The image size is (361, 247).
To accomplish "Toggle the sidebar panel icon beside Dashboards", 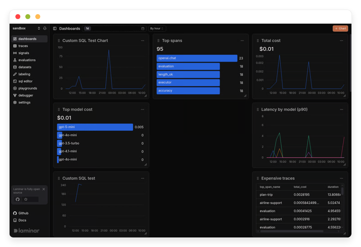I will point(55,28).
